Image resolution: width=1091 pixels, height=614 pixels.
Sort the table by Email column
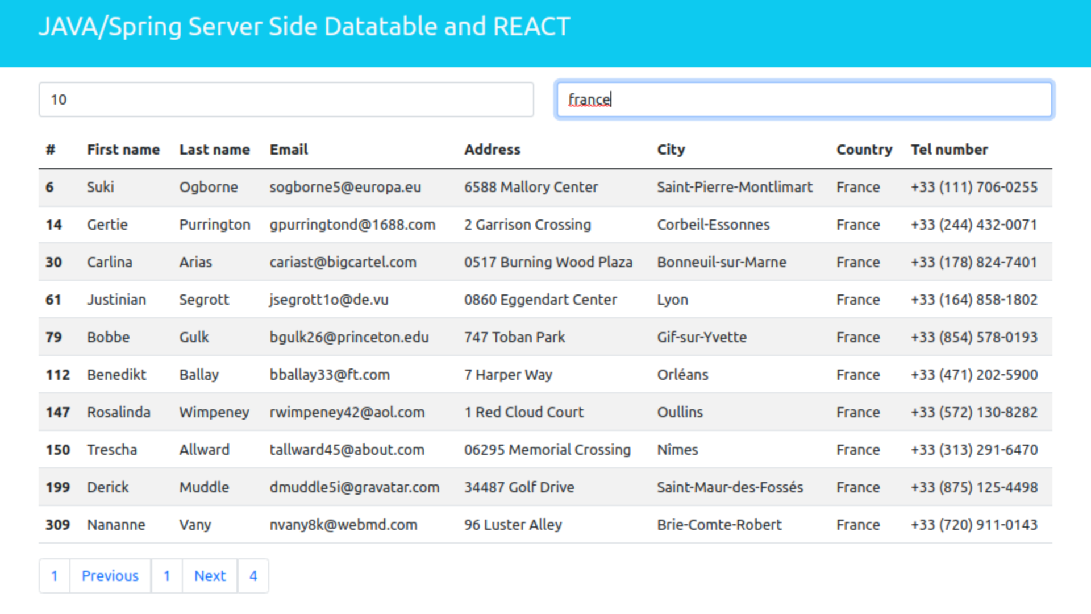coord(288,150)
